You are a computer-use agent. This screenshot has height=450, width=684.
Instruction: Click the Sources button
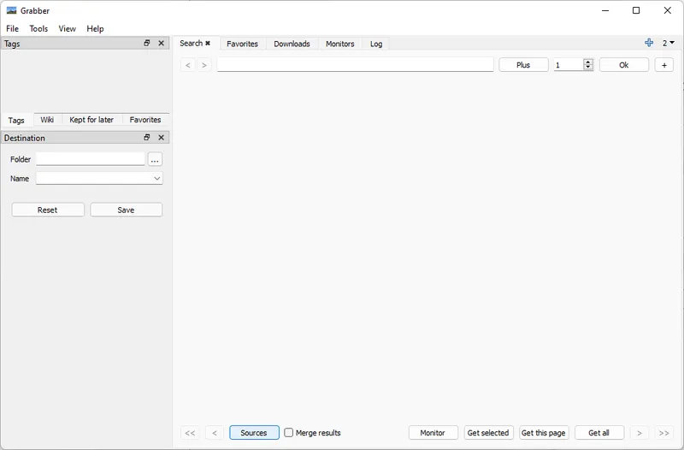pyautogui.click(x=254, y=433)
